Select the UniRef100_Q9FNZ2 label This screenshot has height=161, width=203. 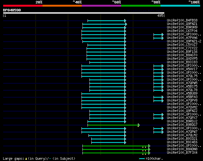[182, 111]
